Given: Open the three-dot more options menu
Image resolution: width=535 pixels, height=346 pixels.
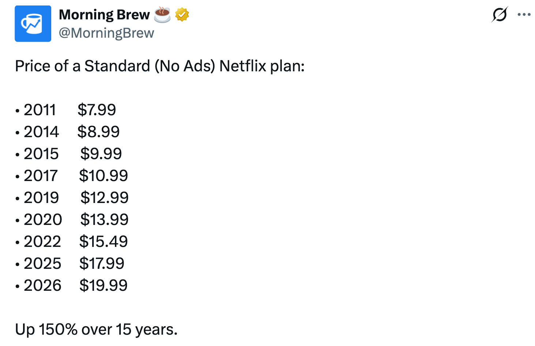Looking at the screenshot, I should (524, 15).
